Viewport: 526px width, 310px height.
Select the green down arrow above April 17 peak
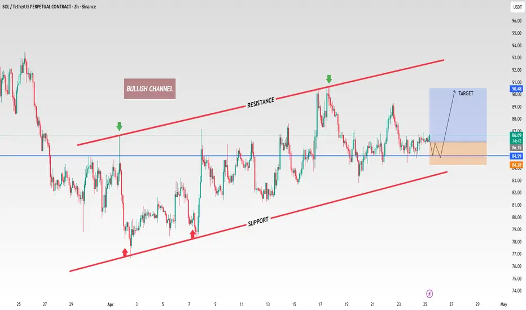pos(328,79)
